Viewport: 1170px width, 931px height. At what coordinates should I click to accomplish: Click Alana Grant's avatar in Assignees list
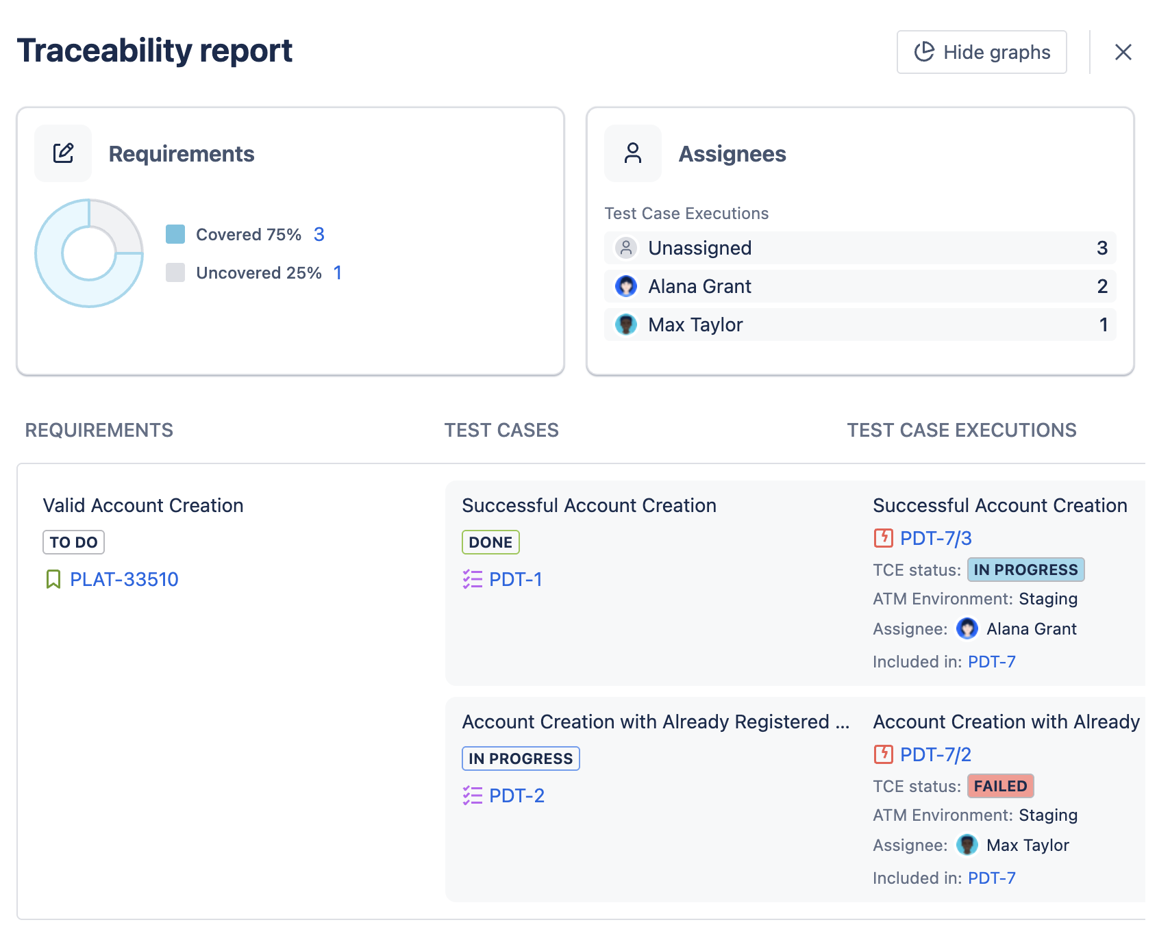coord(625,286)
